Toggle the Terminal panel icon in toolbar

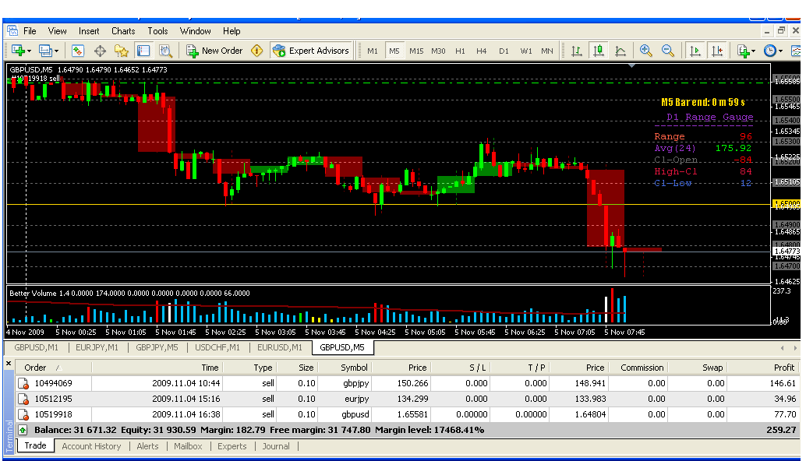point(143,51)
